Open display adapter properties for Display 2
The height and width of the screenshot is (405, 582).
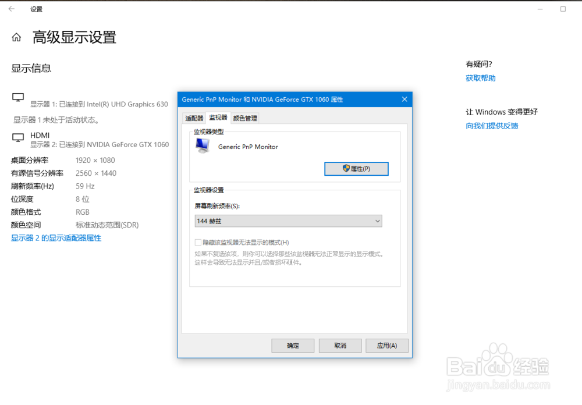click(56, 238)
